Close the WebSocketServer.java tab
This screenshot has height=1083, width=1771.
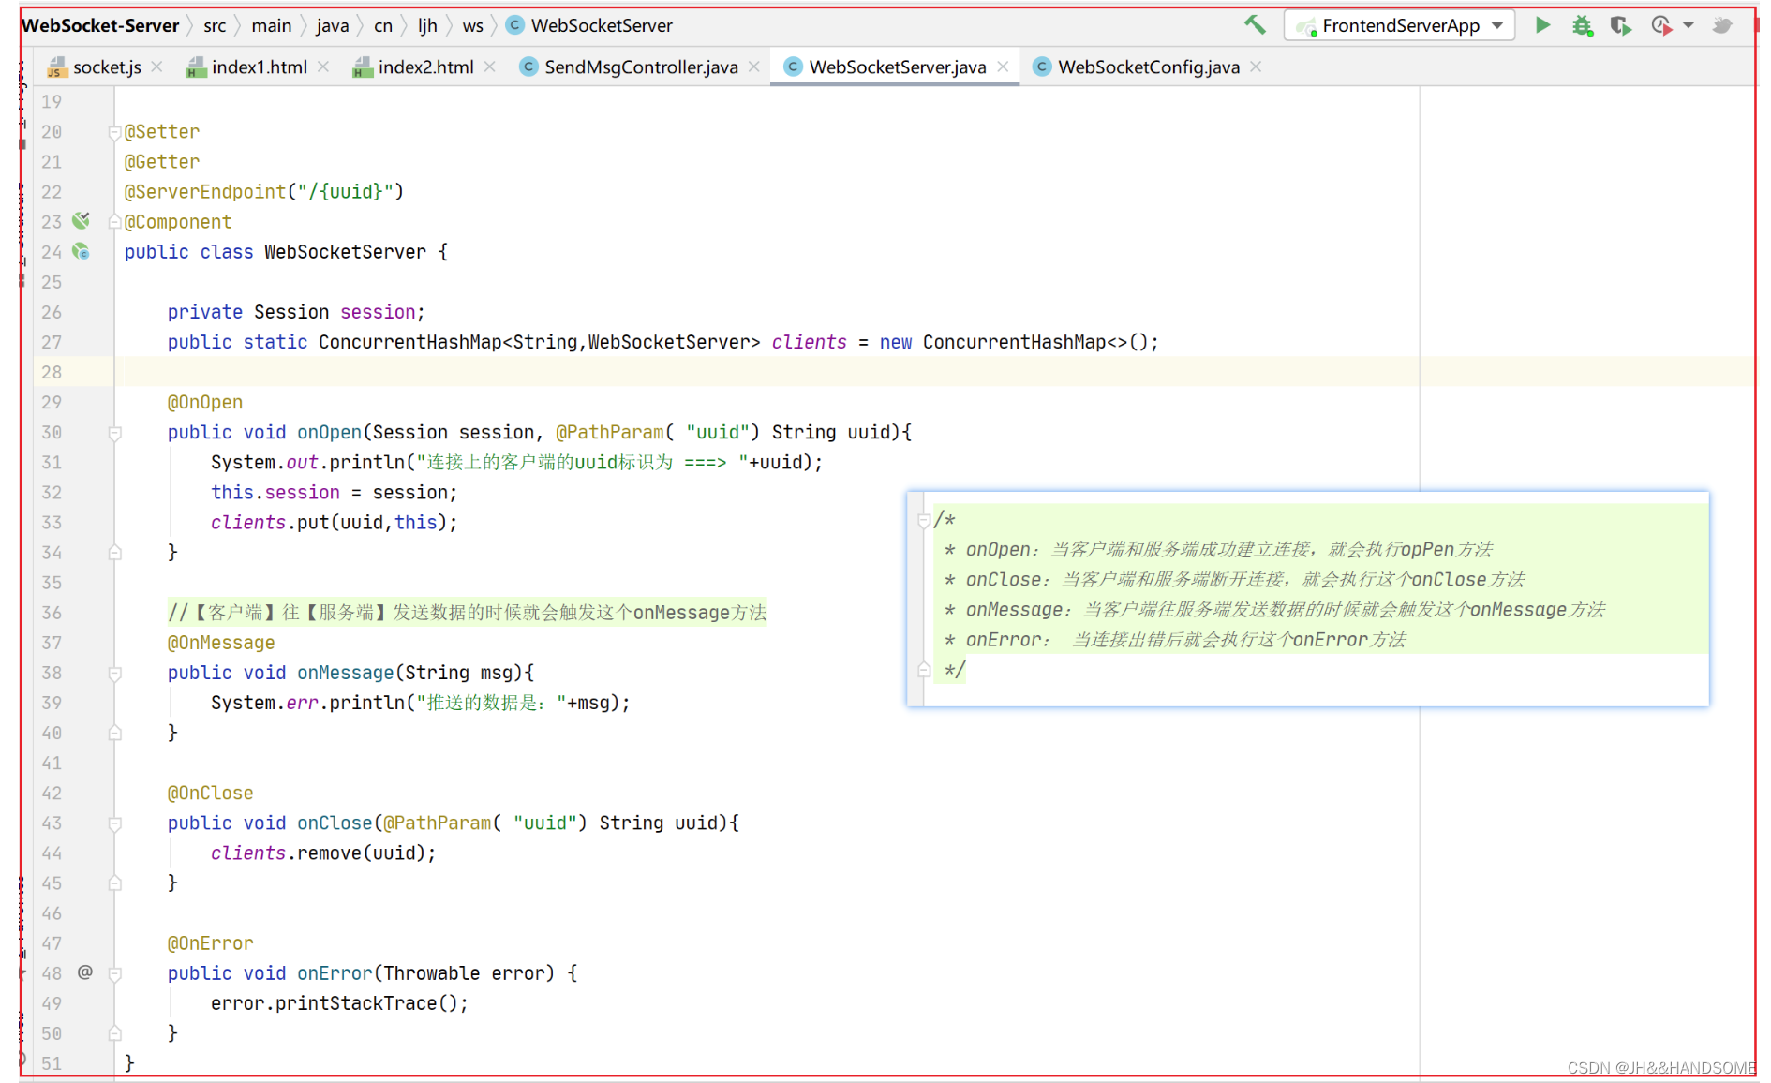pos(1003,67)
